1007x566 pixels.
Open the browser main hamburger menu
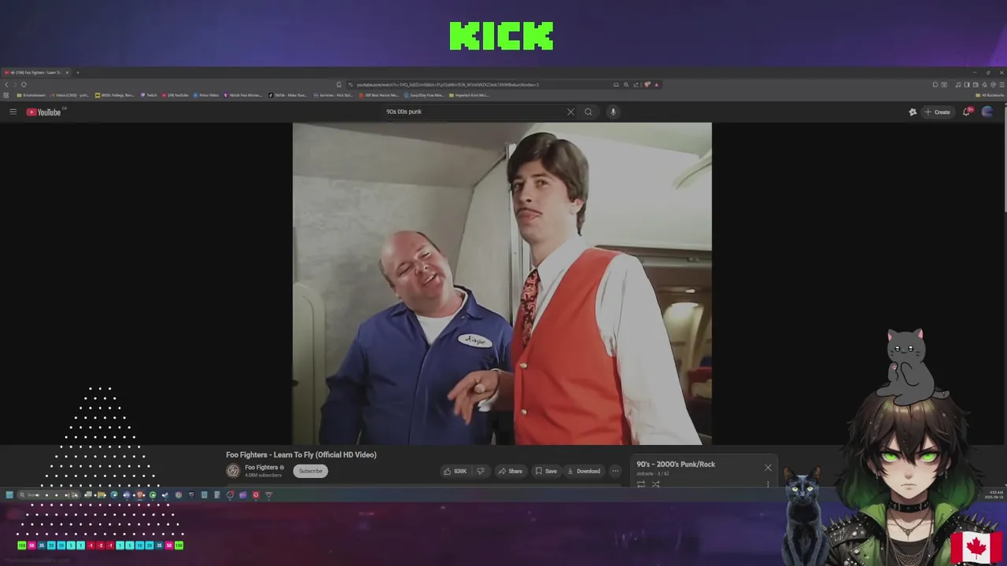1001,85
